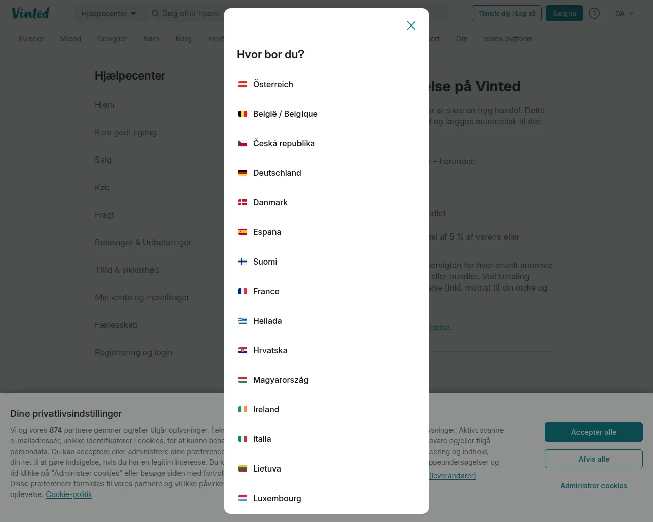Click the Greek flag beside Hellada
The height and width of the screenshot is (522, 653).
243,321
